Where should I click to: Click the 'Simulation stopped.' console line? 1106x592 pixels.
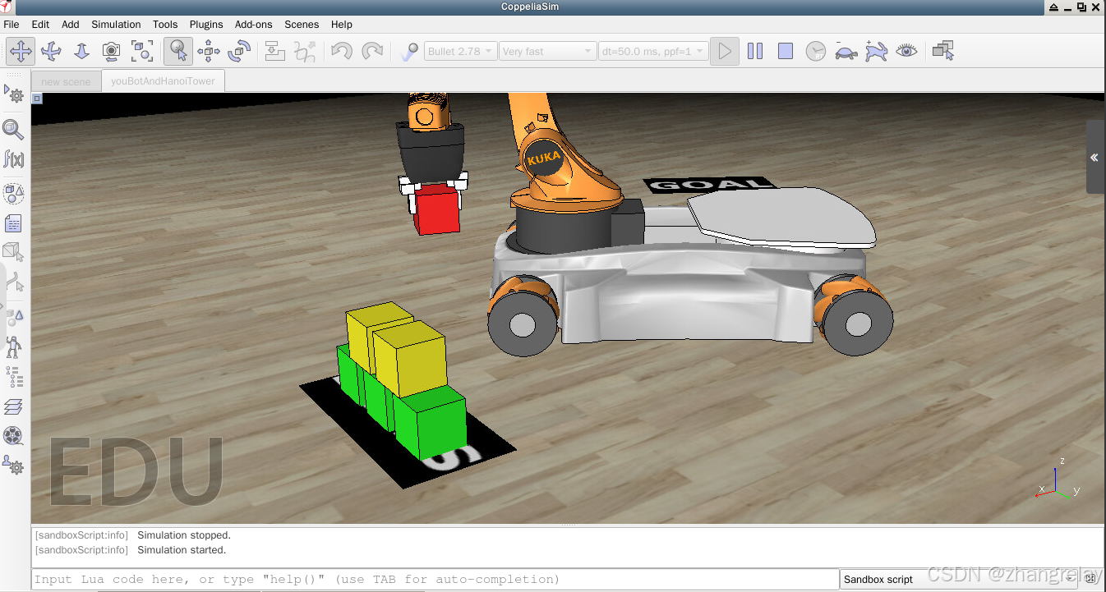(184, 535)
